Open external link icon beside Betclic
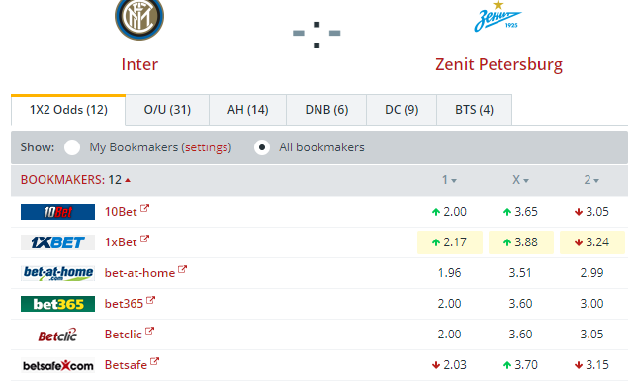The width and height of the screenshot is (634, 384). [149, 331]
